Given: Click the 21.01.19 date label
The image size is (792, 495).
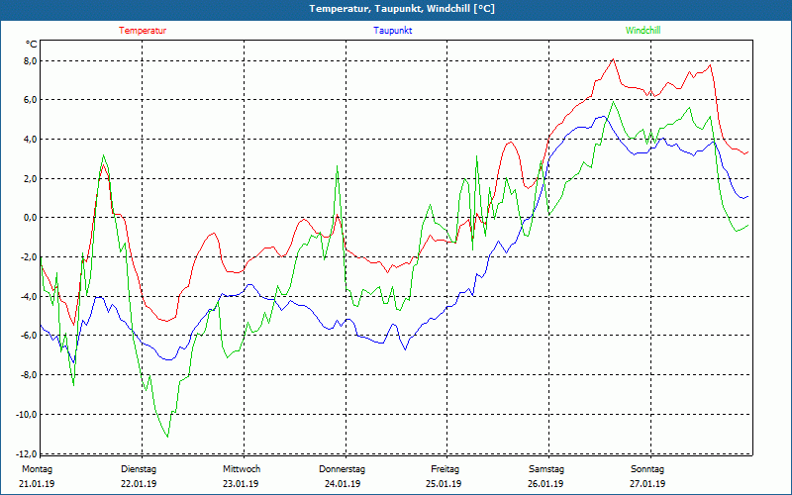Looking at the screenshot, I should (37, 484).
